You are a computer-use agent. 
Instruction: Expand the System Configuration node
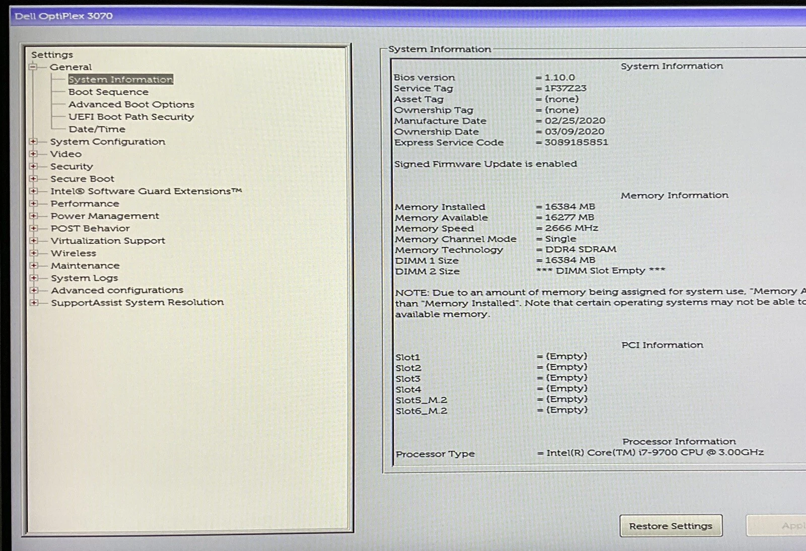[x=33, y=142]
